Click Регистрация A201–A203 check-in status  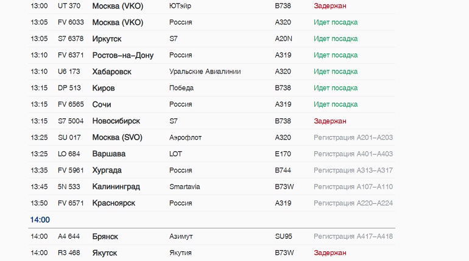(353, 137)
